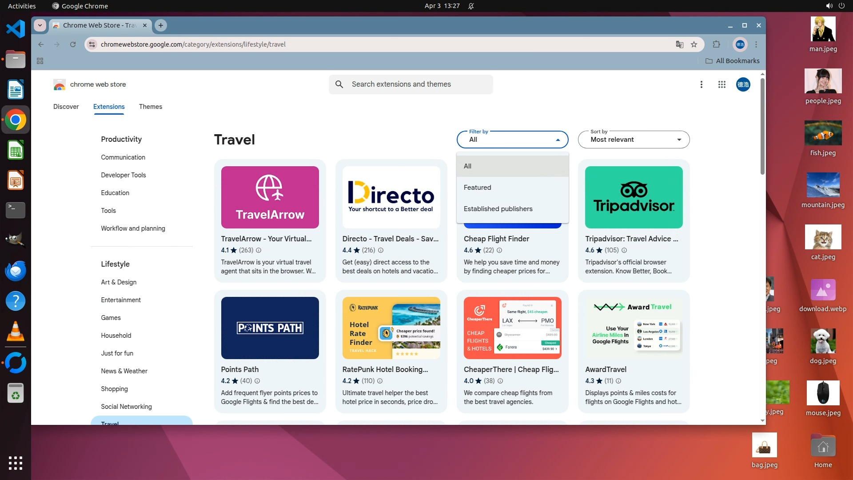Go to the Discover tab
The image size is (853, 480).
point(66,107)
